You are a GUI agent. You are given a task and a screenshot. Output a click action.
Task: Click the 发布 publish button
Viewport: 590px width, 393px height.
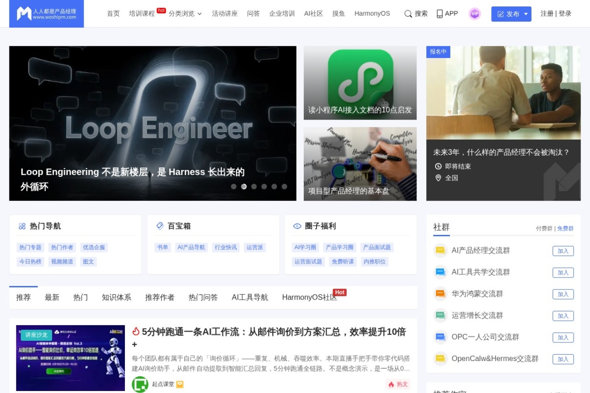click(x=508, y=14)
